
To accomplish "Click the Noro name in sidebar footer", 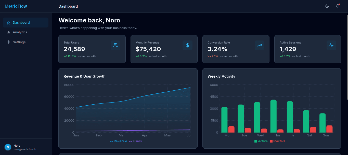I will pos(17,146).
